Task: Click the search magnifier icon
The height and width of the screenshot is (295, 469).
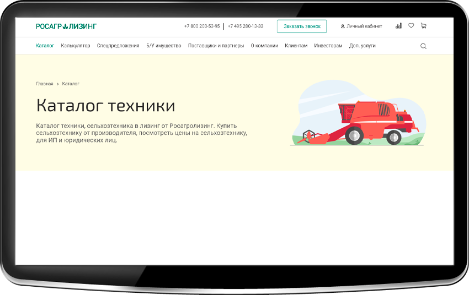Action: click(423, 46)
